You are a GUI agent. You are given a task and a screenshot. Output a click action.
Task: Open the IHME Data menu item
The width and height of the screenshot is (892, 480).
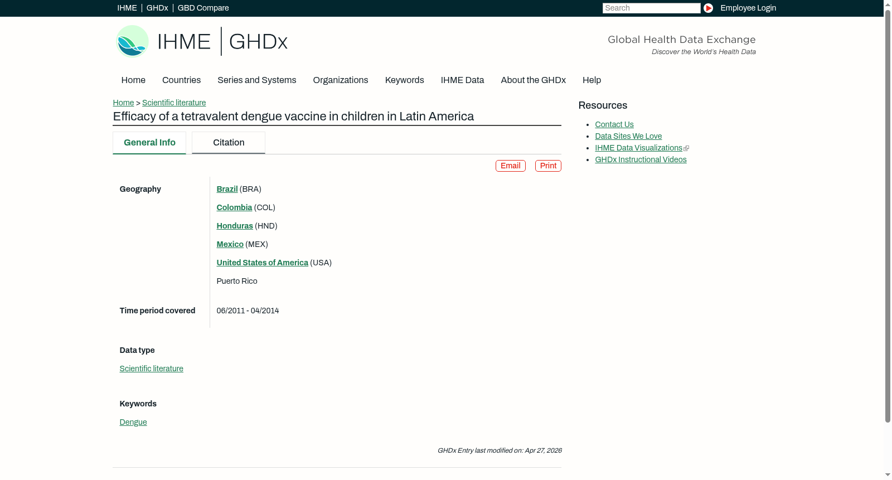(x=462, y=80)
